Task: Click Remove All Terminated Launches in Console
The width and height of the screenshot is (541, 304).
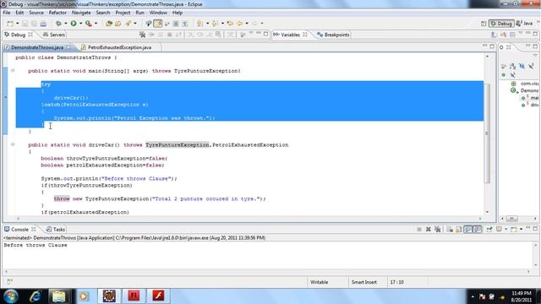Action: (x=438, y=229)
